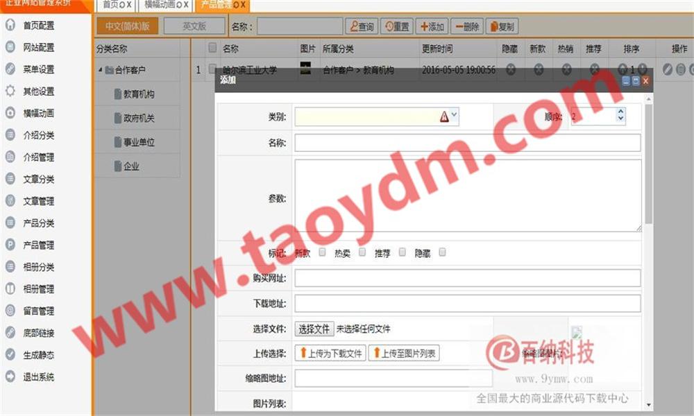
Task: Click the 文章分类 sidebar icon
Action: 10,179
